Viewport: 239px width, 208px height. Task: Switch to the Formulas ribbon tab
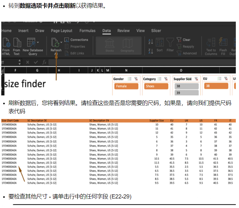(87, 31)
